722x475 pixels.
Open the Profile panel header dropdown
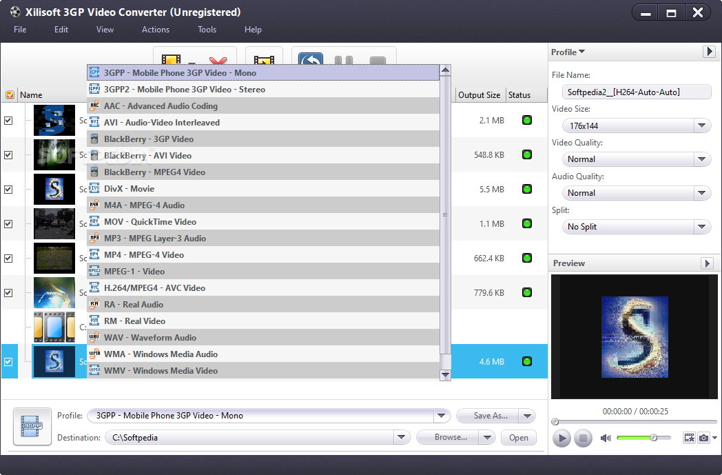568,52
